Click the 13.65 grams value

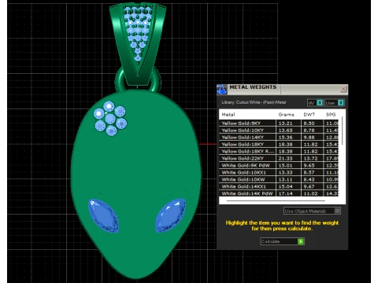(x=285, y=130)
